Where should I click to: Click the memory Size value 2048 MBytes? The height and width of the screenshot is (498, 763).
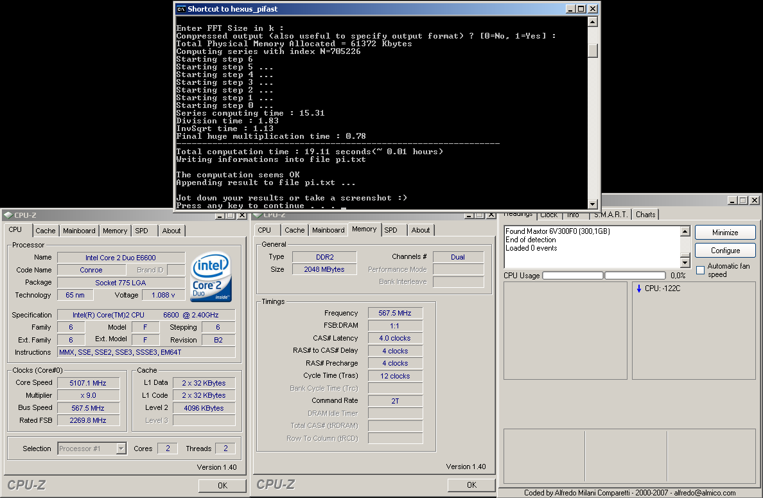point(324,269)
